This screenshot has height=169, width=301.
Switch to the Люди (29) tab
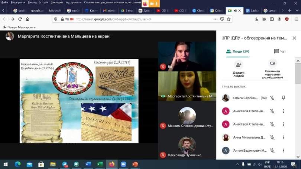(237, 52)
